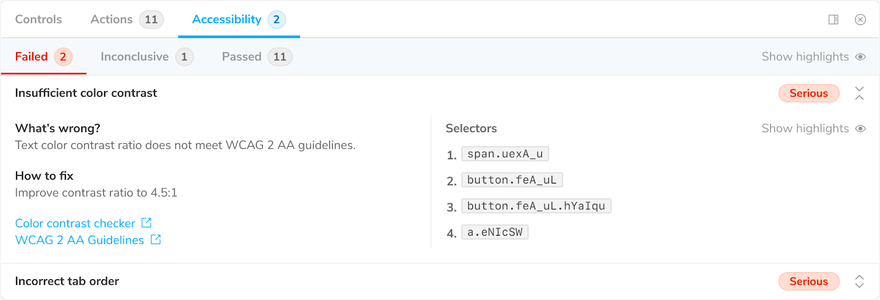Open the Actions tab
The height and width of the screenshot is (300, 880).
click(x=112, y=19)
